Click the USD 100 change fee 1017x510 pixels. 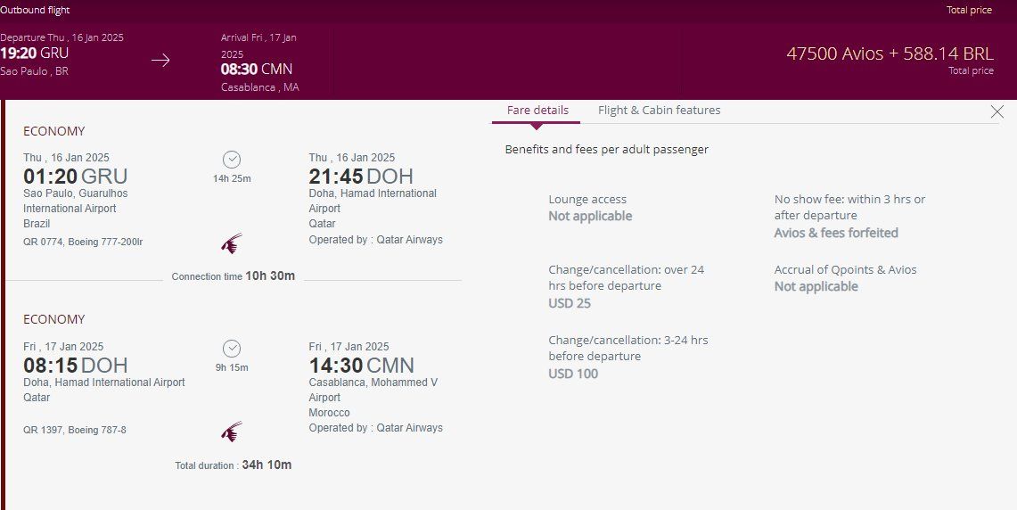(573, 374)
